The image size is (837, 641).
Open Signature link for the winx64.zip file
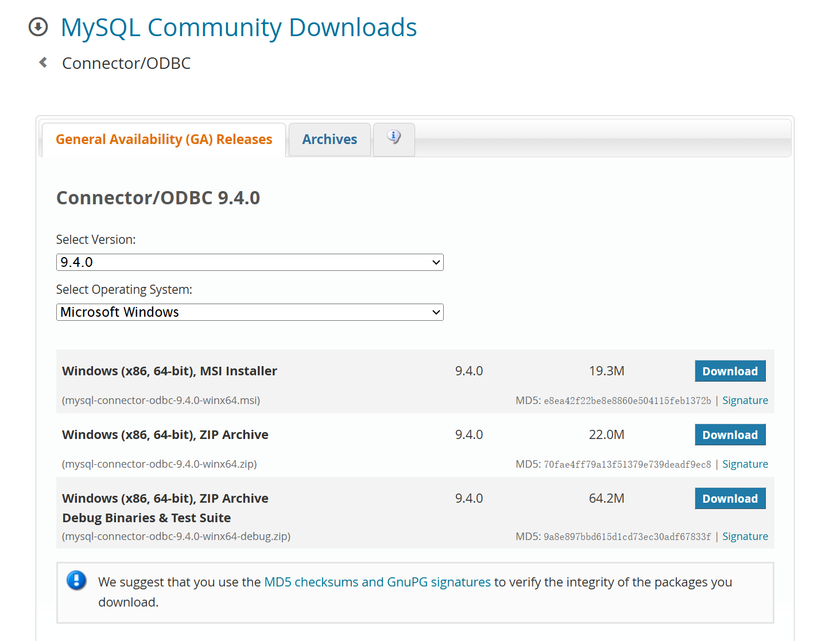click(x=745, y=464)
